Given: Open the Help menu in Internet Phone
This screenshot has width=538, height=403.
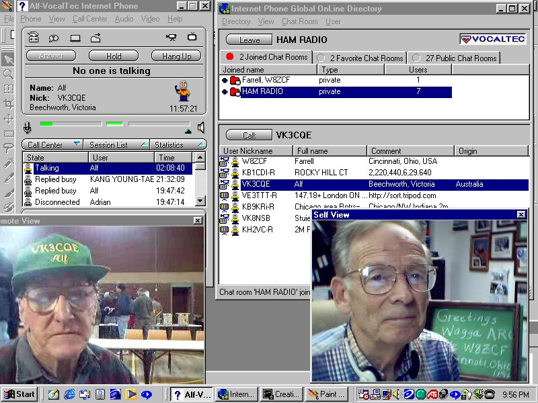Looking at the screenshot, I should [175, 19].
